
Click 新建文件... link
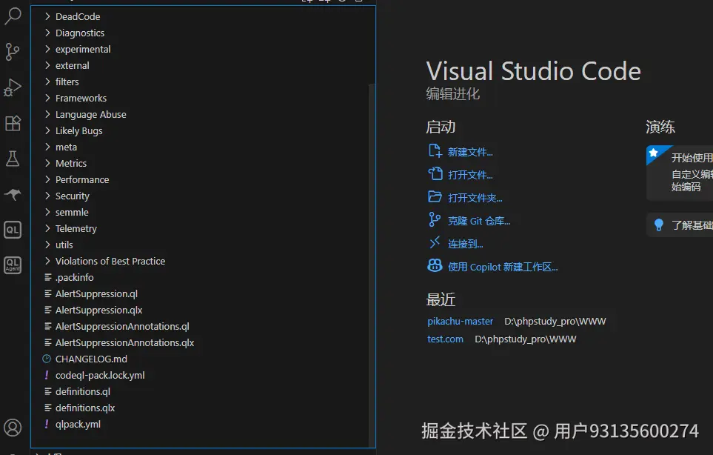[x=470, y=152]
